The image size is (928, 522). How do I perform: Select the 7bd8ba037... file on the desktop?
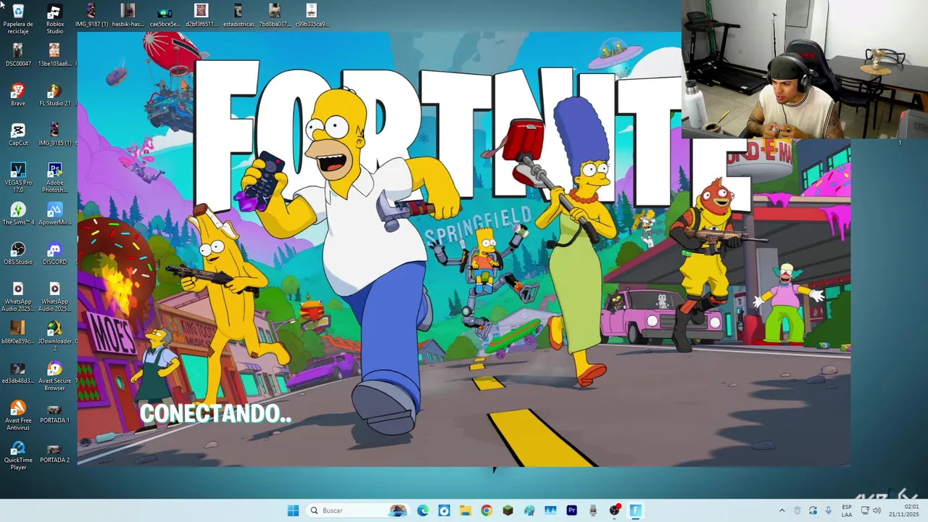tap(275, 15)
